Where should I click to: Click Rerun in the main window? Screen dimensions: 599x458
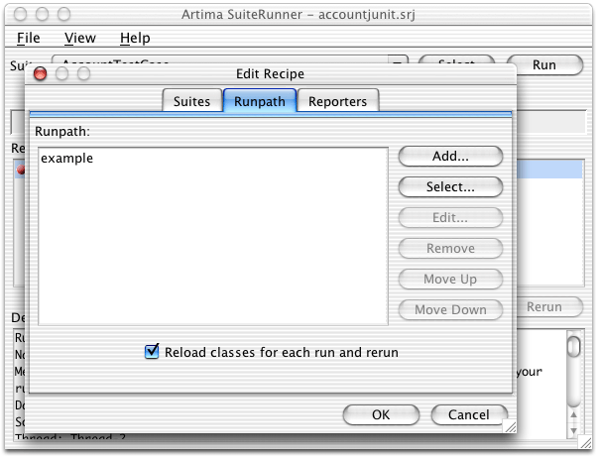click(x=549, y=306)
